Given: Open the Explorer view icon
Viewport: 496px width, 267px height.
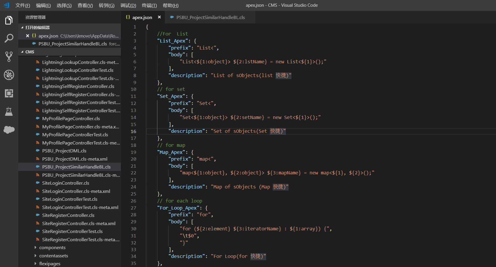Looking at the screenshot, I should (9, 20).
